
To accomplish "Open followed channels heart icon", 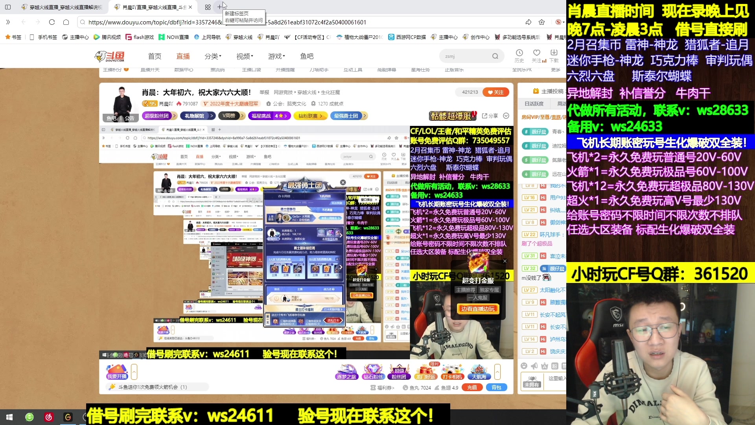I will (537, 56).
